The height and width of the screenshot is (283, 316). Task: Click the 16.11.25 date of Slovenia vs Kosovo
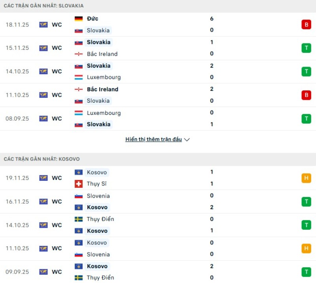click(x=17, y=202)
